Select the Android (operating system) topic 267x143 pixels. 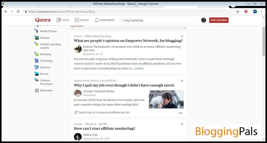(50, 46)
